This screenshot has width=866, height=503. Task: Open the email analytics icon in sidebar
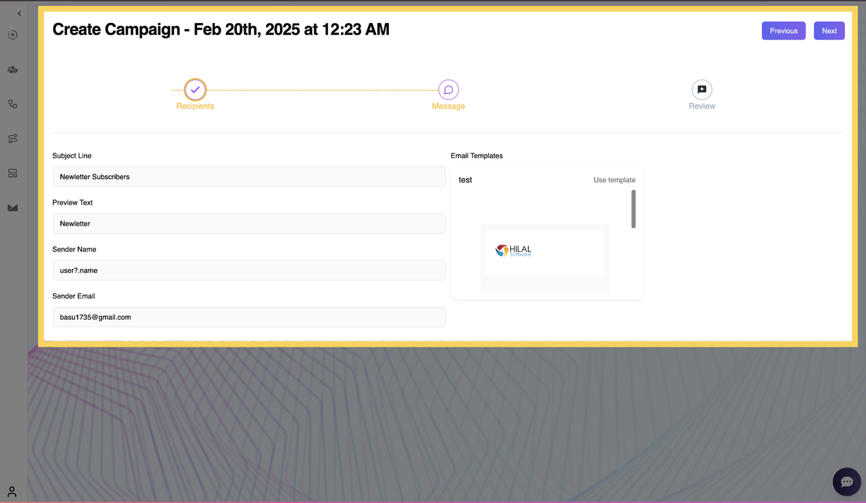pos(12,208)
